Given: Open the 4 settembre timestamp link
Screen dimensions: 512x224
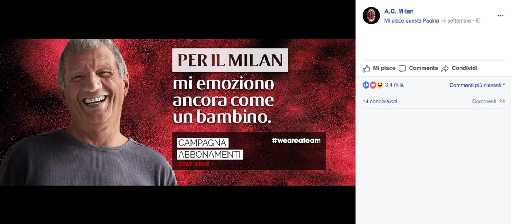Looking at the screenshot, I should coord(457,20).
